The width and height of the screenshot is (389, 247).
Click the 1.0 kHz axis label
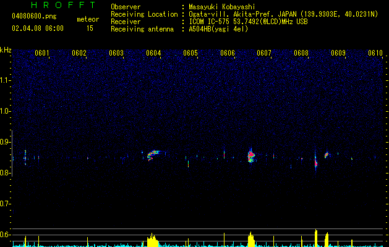[x=5, y=111]
